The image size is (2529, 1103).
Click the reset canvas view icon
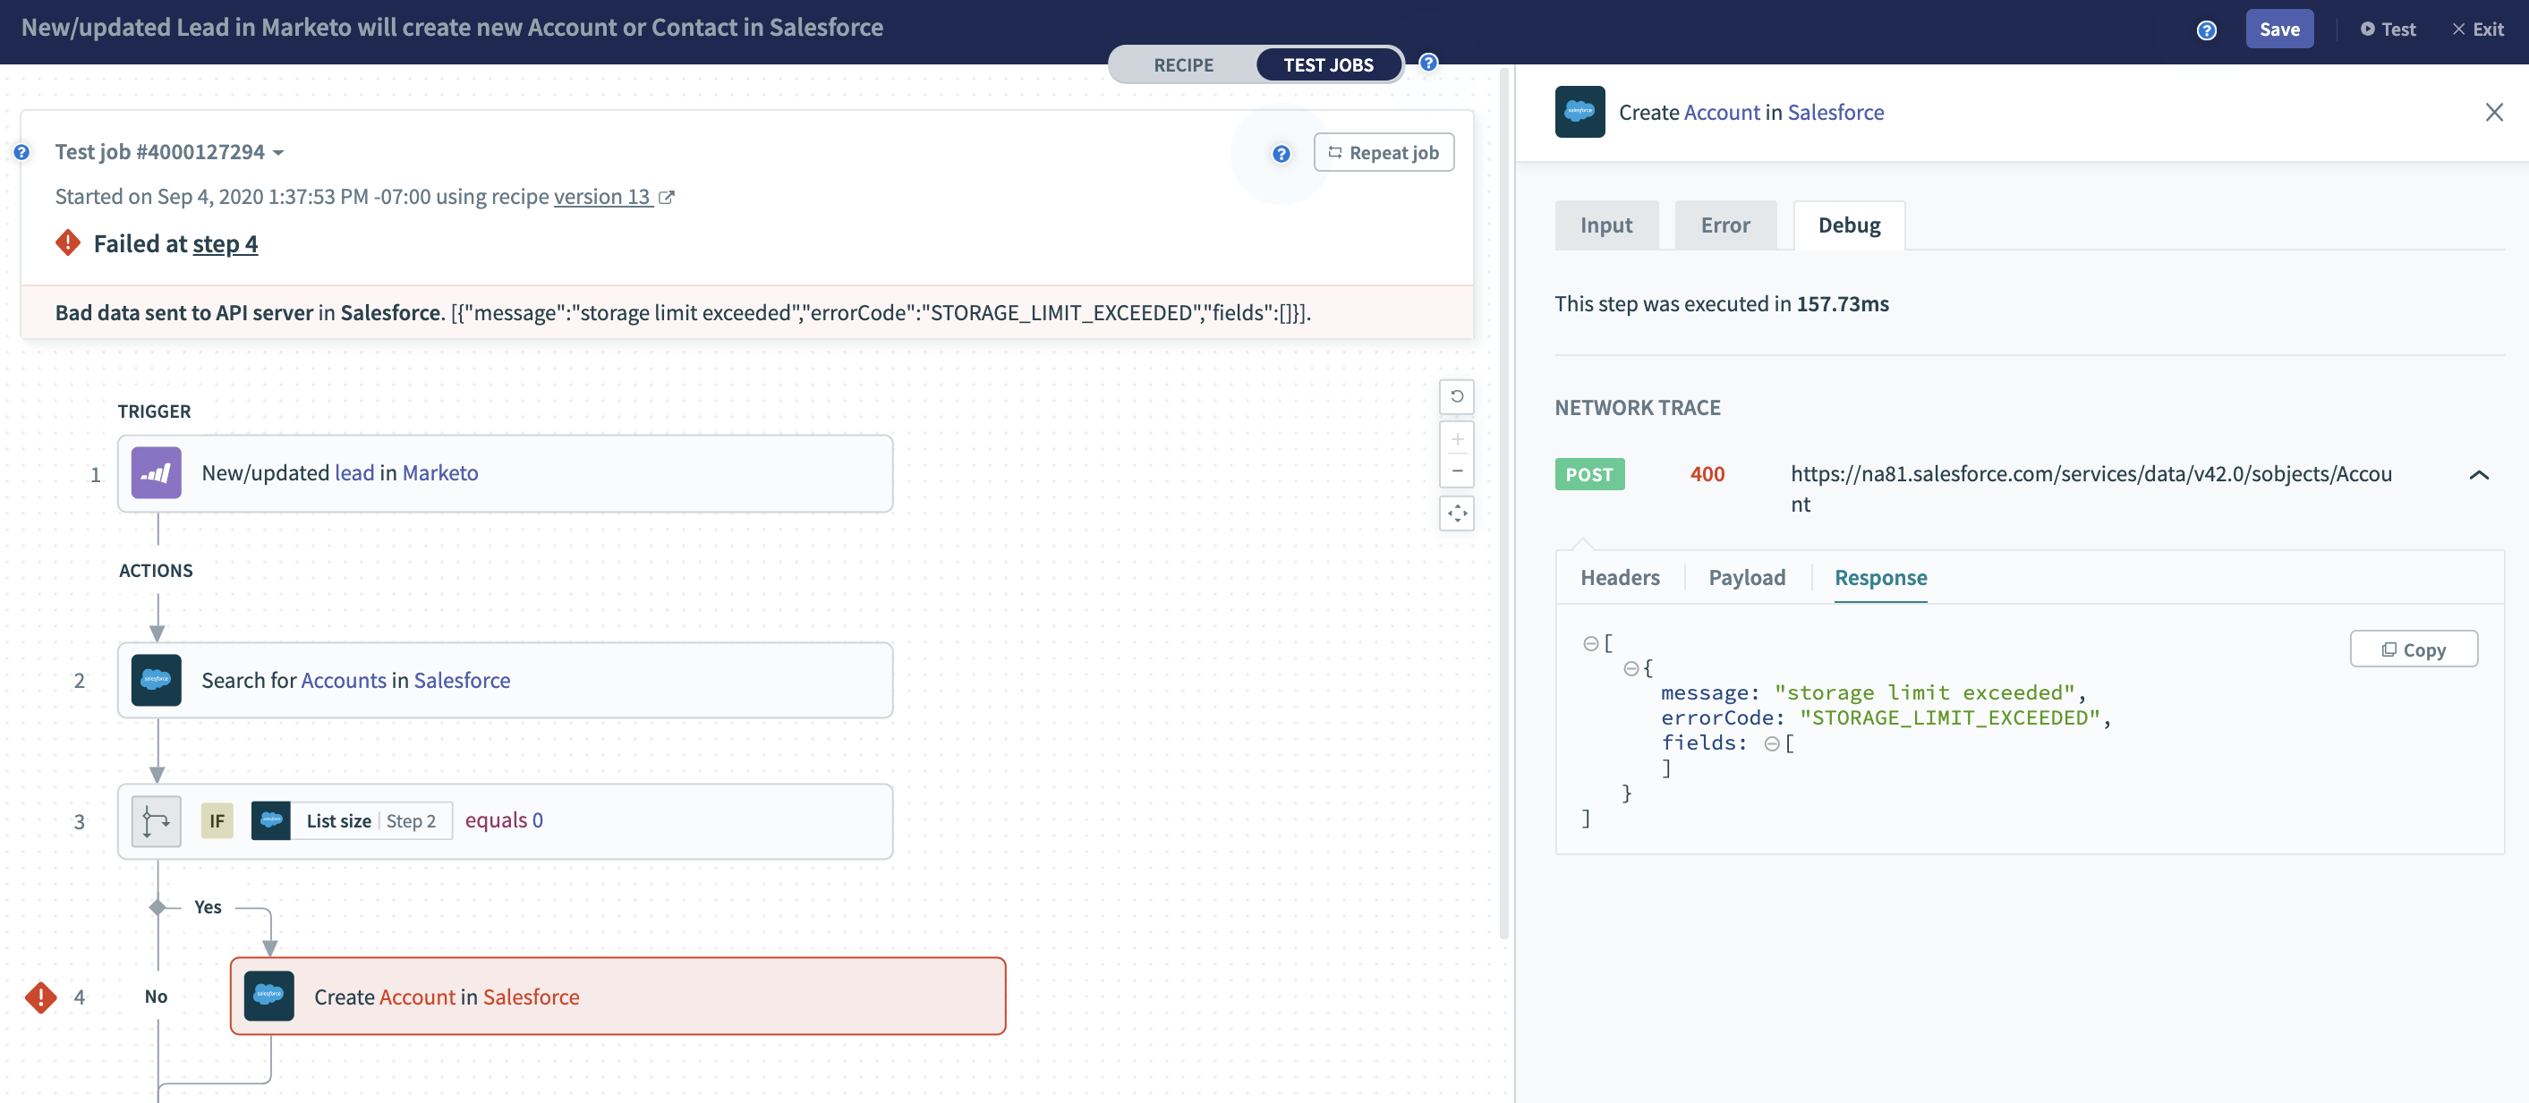(x=1457, y=396)
